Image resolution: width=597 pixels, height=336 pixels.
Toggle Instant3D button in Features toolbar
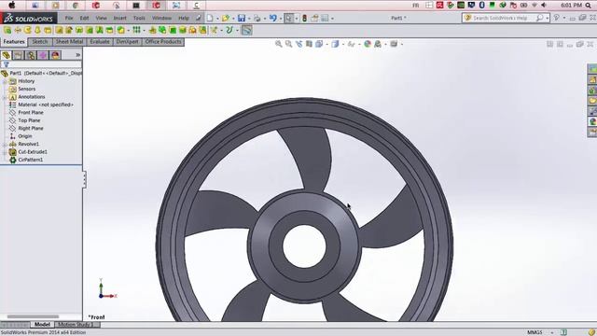tap(246, 30)
